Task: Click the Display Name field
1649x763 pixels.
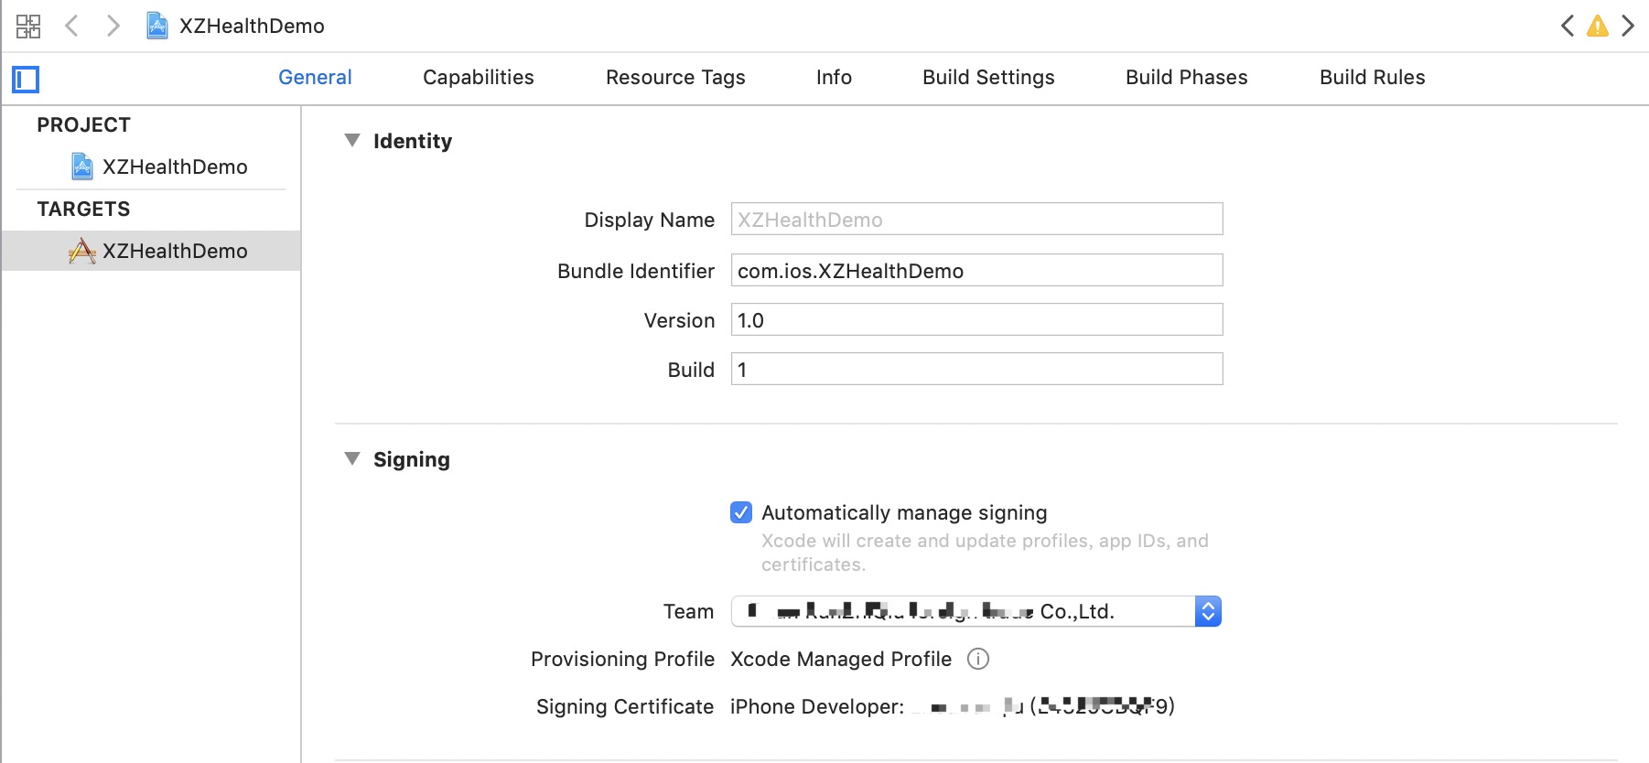Action: tap(976, 220)
